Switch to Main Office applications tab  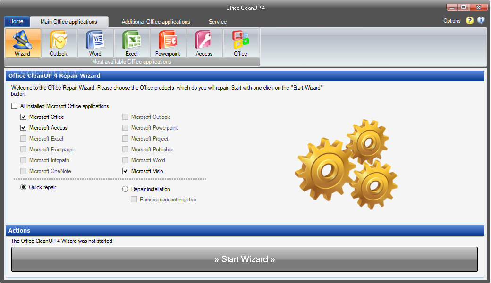coord(69,22)
